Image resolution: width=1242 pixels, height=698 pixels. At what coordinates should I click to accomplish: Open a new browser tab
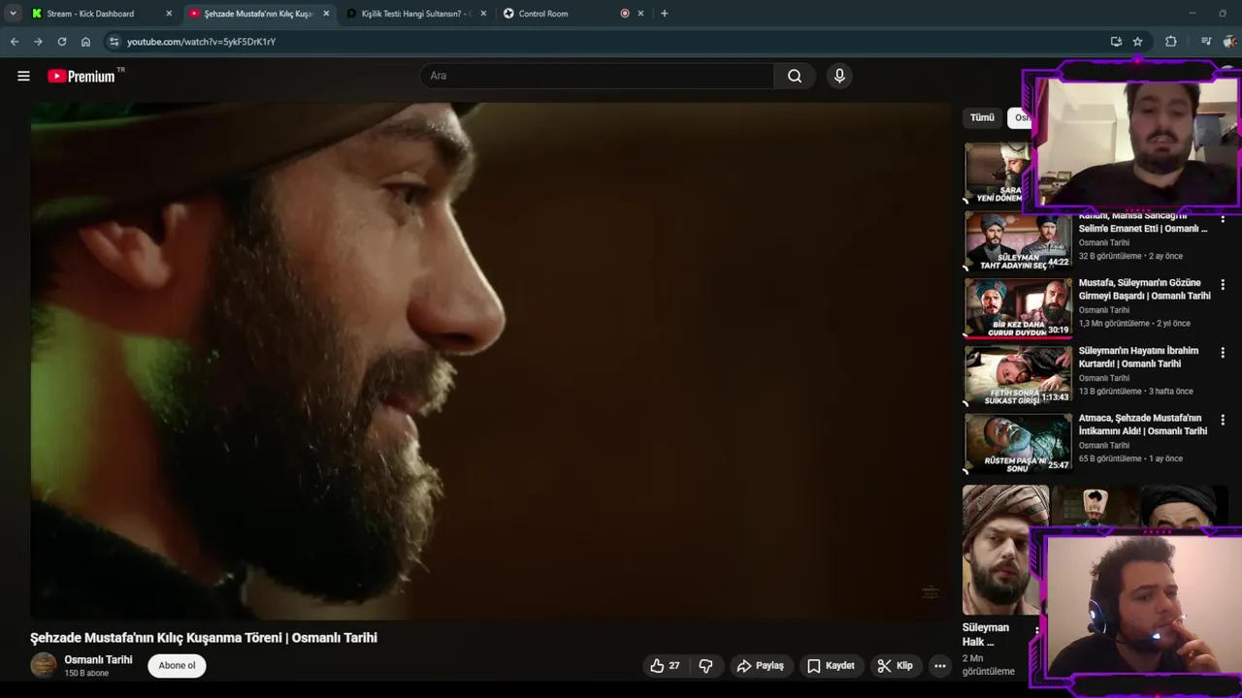point(664,14)
